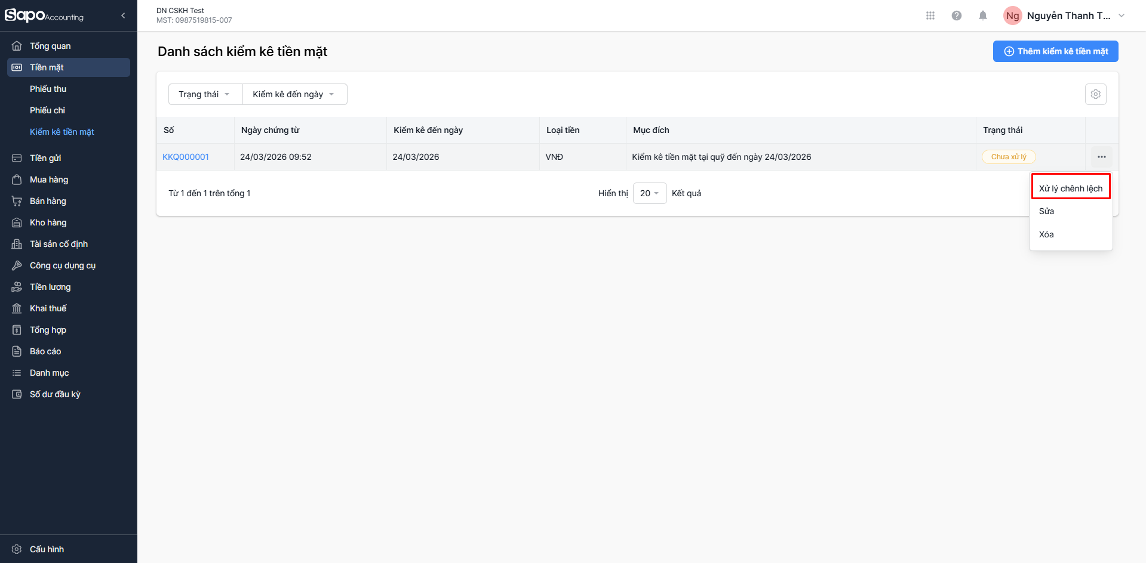
Task: Open Báo cáo section in sidebar
Action: pos(45,351)
